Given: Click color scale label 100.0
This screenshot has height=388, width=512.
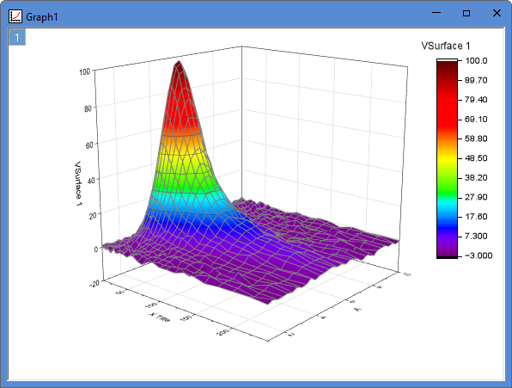Looking at the screenshot, I should point(476,60).
